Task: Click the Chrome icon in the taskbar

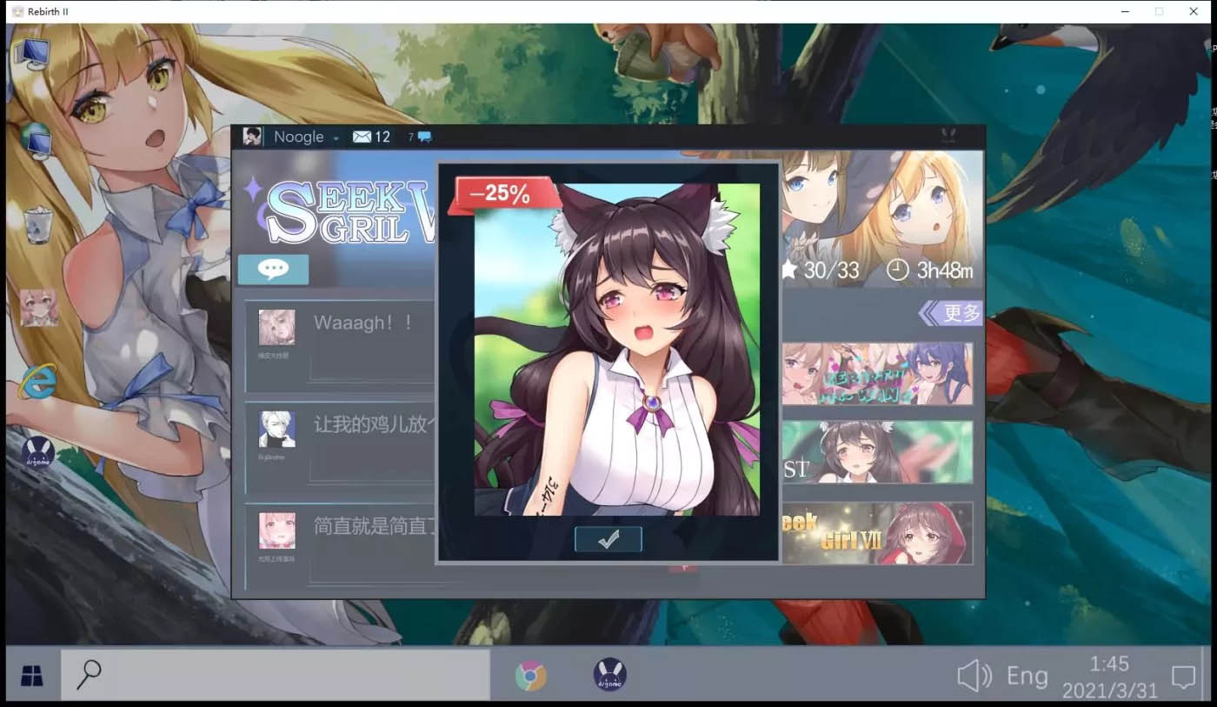Action: point(530,676)
